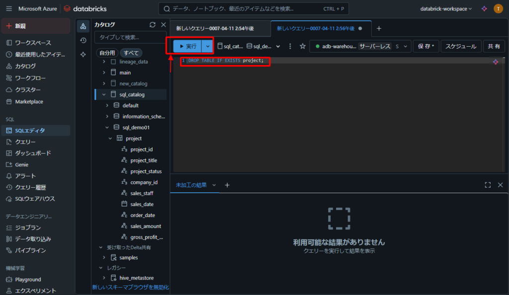Open the run options dropdown arrow
The height and width of the screenshot is (295, 509).
pyautogui.click(x=208, y=46)
